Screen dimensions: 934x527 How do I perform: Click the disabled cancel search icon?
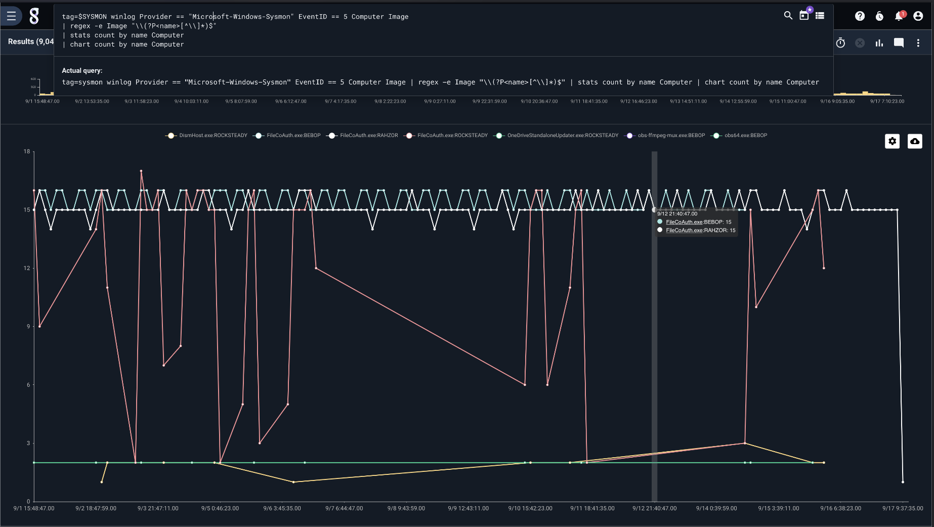tap(860, 43)
